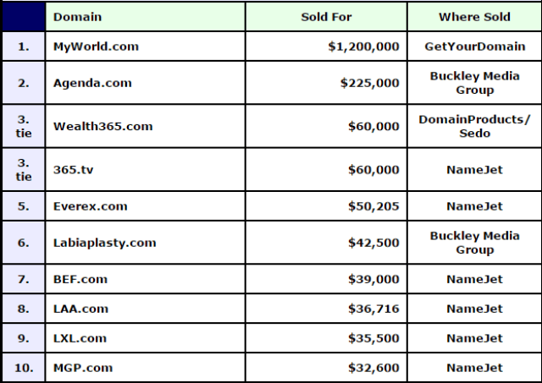Click the Labiaplasty.com domain entry

(105, 243)
